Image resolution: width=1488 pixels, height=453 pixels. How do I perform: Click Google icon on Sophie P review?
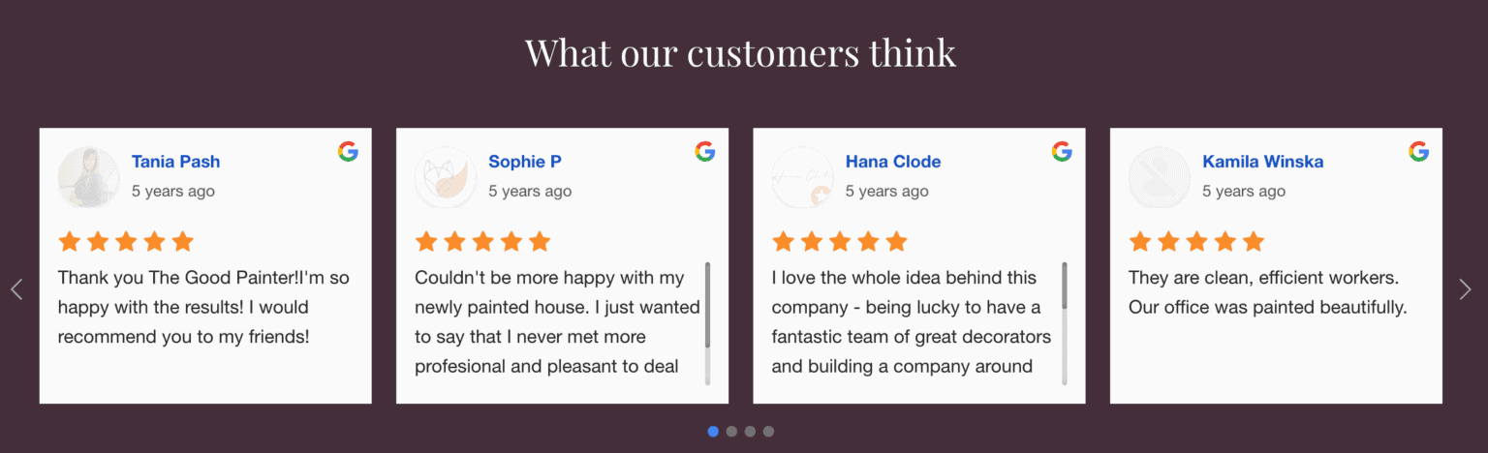tap(705, 151)
